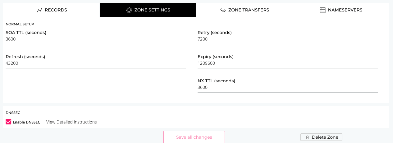
Task: Switch to the Records tab
Action: point(52,10)
